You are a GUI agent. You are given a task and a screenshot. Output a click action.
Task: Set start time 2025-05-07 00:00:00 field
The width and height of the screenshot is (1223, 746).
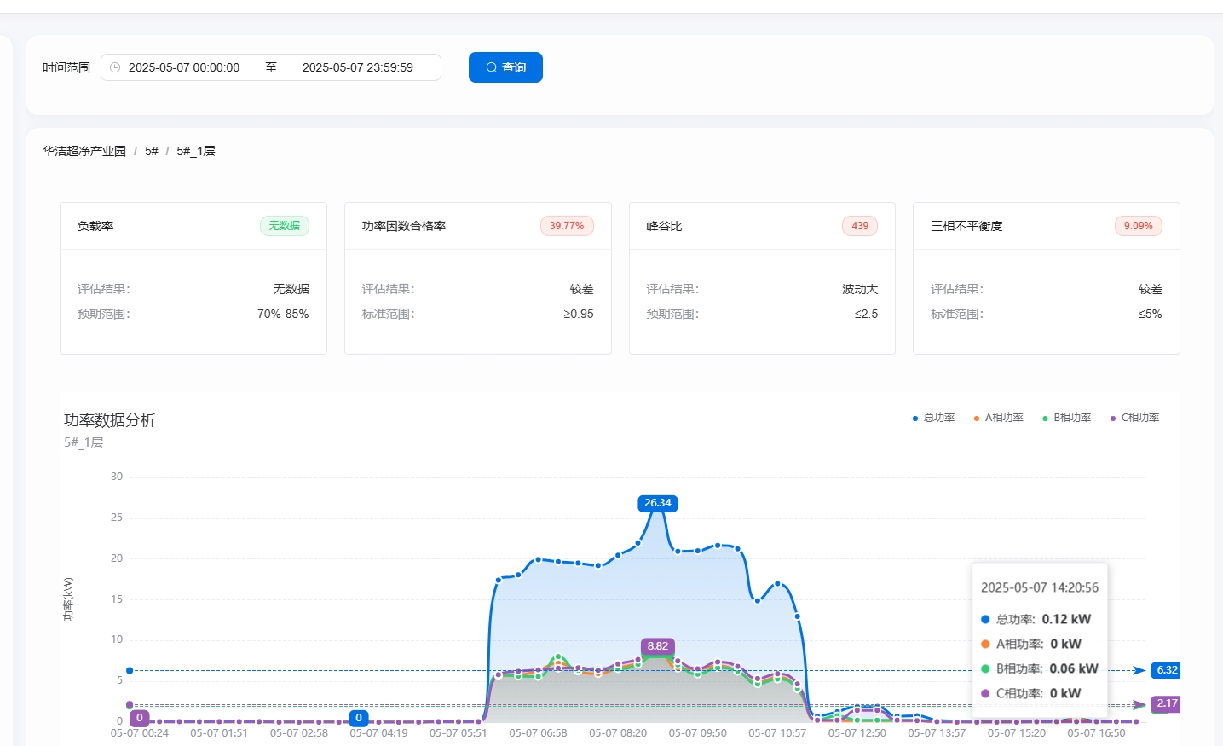184,67
